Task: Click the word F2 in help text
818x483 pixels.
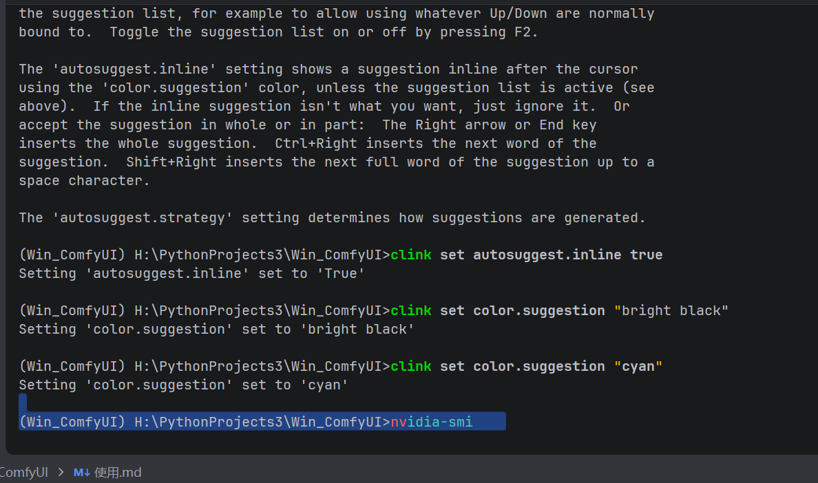Action: [522, 32]
